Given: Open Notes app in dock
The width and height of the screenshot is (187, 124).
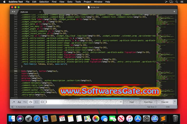Looking at the screenshot, I should click(70, 119).
